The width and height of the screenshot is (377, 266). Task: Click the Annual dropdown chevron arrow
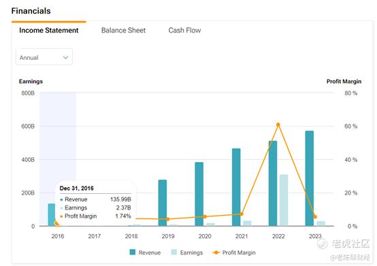click(x=65, y=57)
